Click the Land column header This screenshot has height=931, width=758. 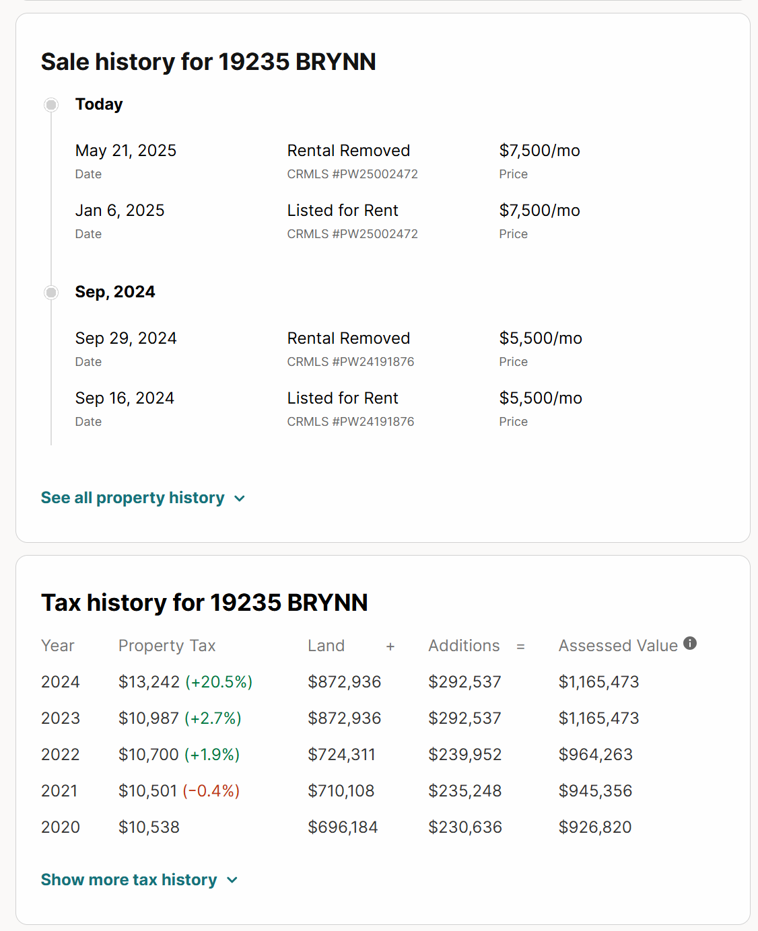[326, 646]
